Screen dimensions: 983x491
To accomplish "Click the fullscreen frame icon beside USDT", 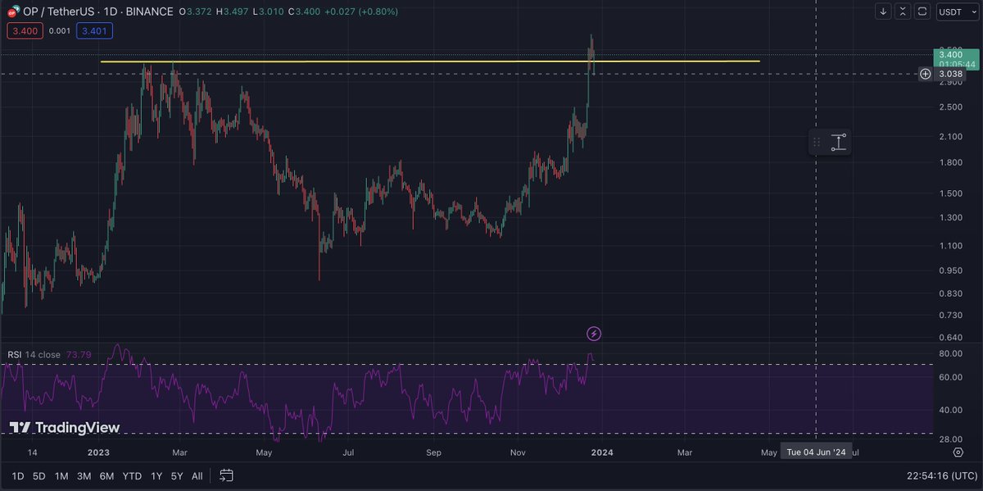I will pos(922,11).
